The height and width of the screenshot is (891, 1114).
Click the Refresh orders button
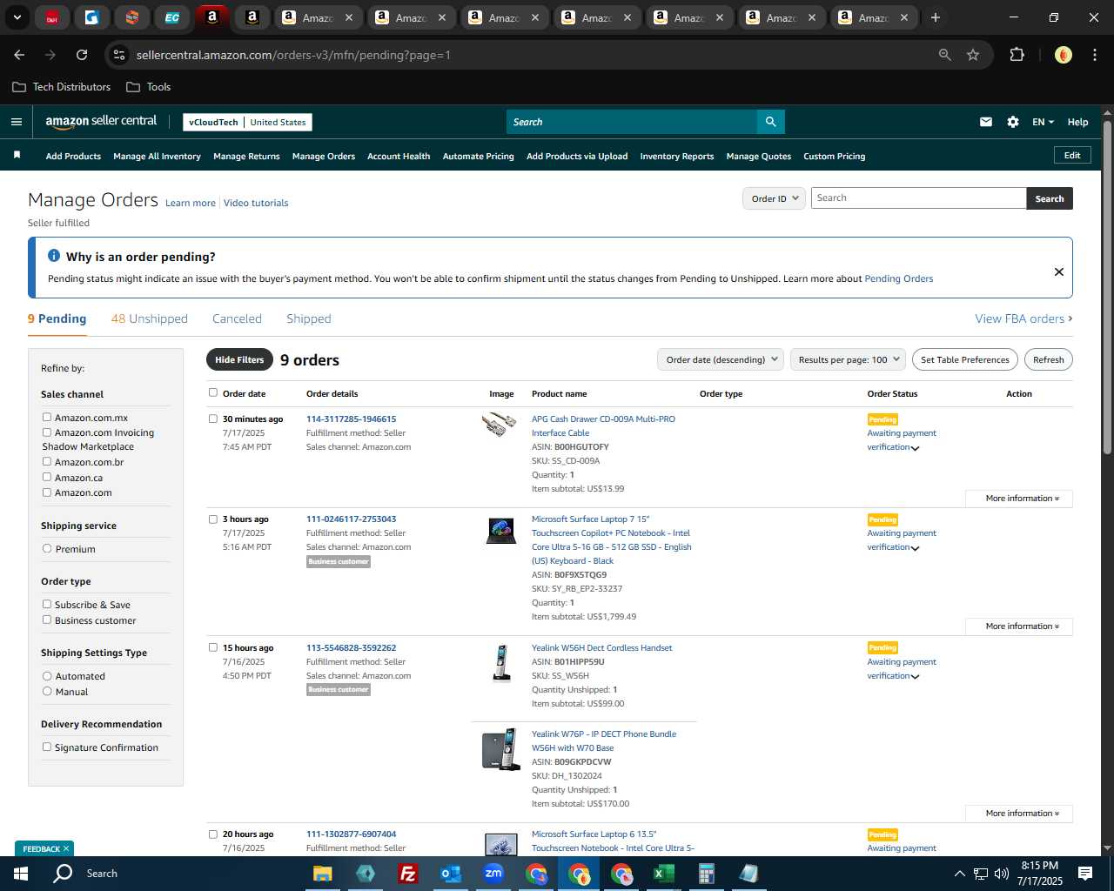[x=1048, y=359]
